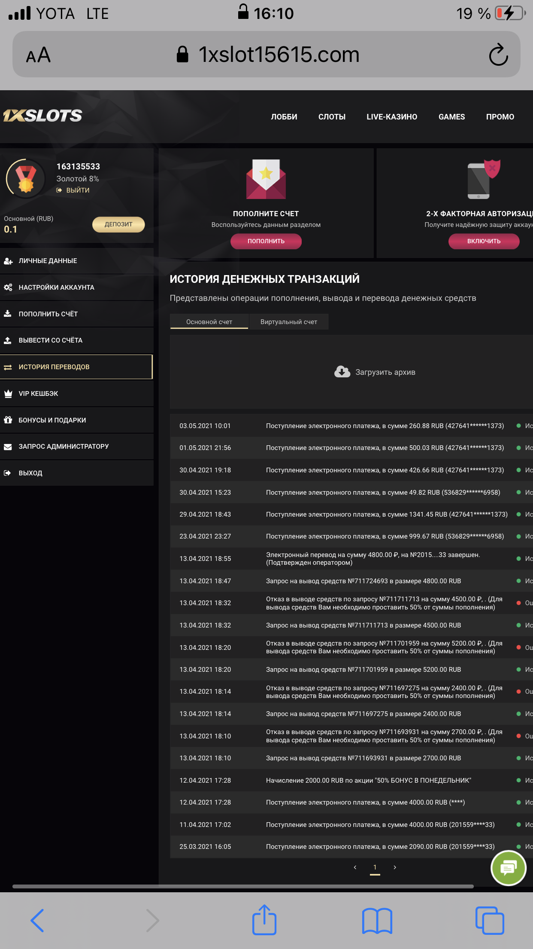Switch to Виртуальный счет tab
Image resolution: width=533 pixels, height=949 pixels.
tap(288, 322)
